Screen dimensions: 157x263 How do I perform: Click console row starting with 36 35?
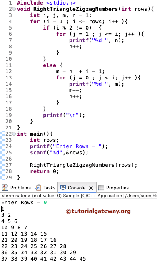click(x=39, y=253)
